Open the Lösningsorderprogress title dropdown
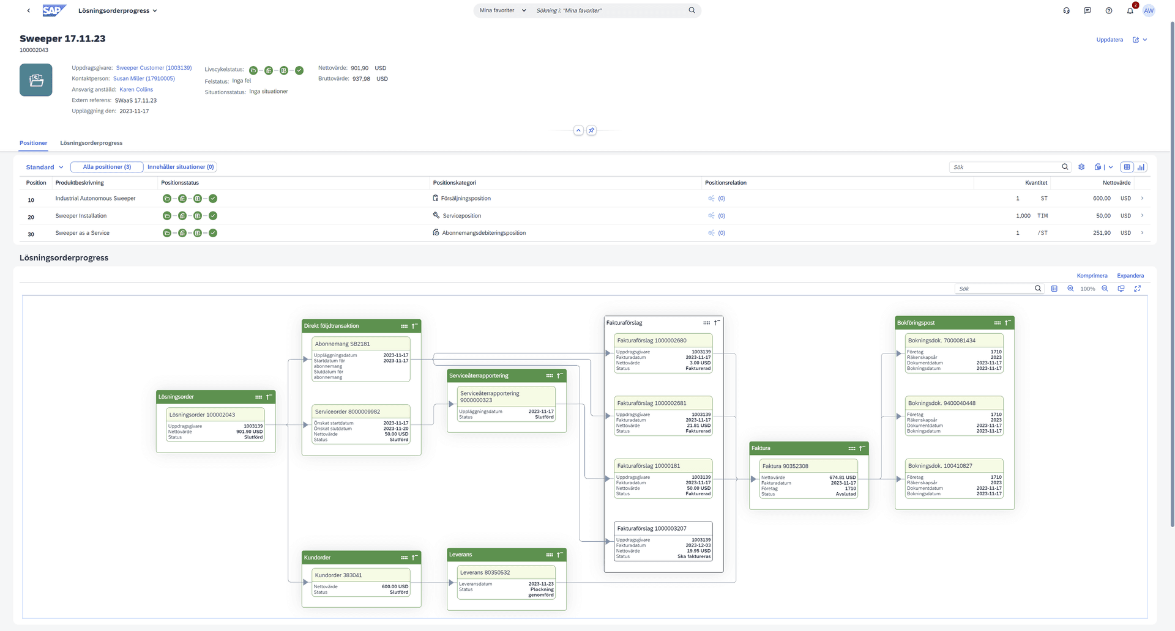Viewport: 1175px width, 631px height. (x=154, y=10)
